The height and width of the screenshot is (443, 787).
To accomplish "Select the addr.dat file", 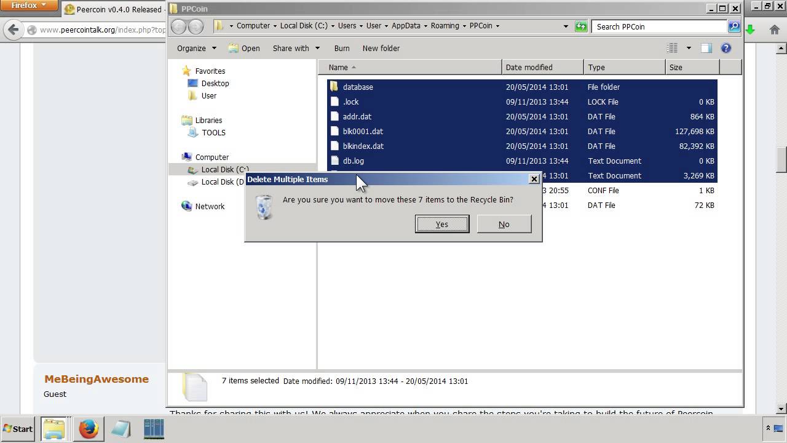I will [522, 116].
